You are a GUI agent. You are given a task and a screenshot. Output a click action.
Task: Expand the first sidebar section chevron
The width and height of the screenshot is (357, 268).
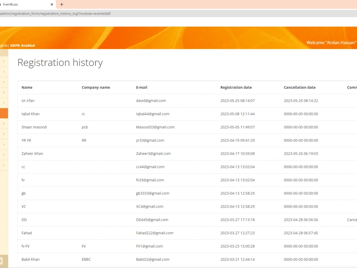pyautogui.click(x=4, y=61)
